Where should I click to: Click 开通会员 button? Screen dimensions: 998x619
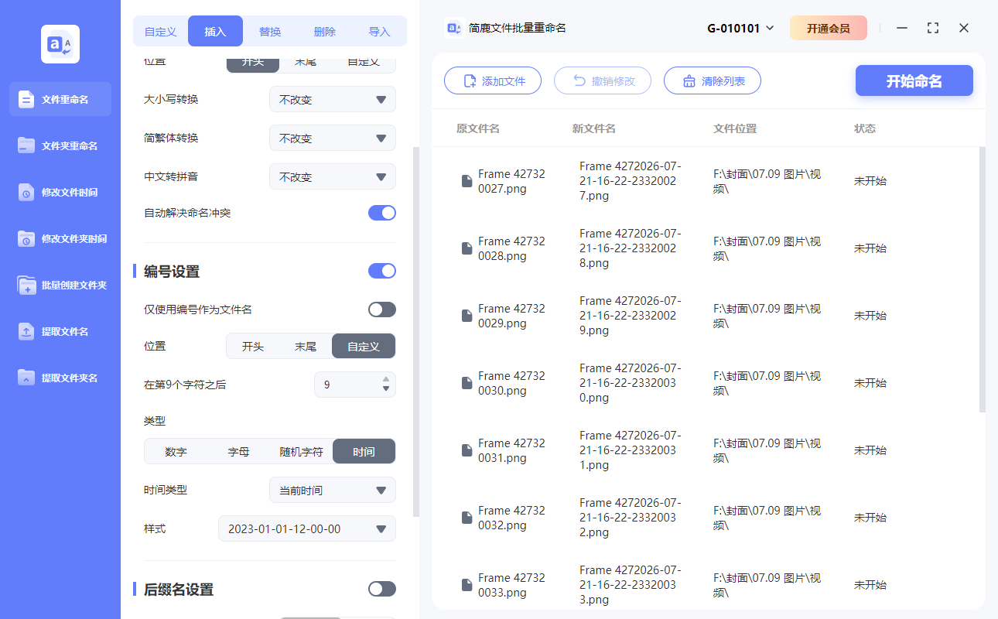tap(829, 28)
